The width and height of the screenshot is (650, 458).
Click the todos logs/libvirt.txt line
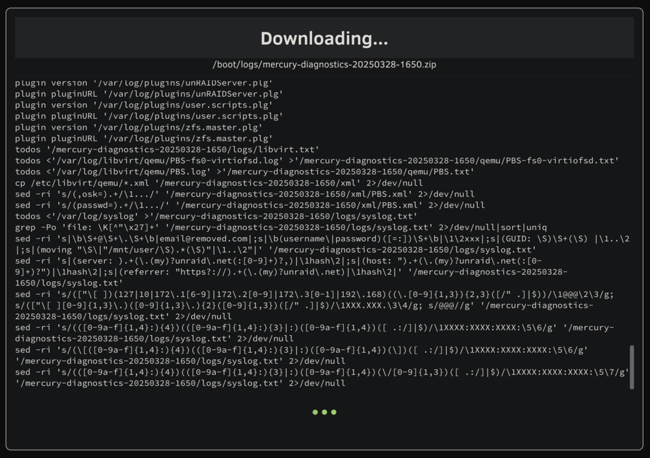pos(168,149)
